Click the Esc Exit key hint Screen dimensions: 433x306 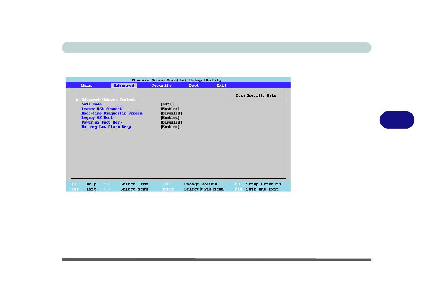coord(84,189)
